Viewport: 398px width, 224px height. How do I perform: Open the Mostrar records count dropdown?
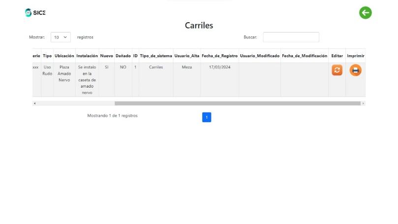point(61,37)
